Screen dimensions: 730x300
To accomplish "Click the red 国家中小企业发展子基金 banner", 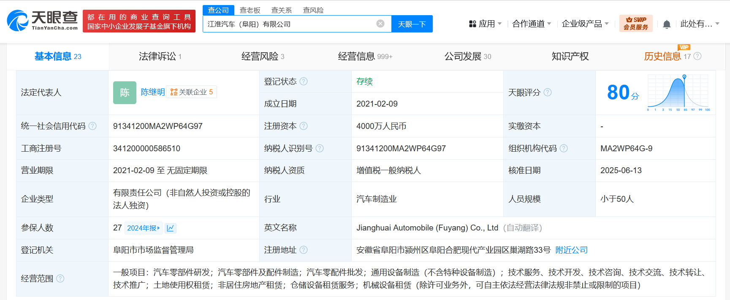I will click(x=139, y=21).
